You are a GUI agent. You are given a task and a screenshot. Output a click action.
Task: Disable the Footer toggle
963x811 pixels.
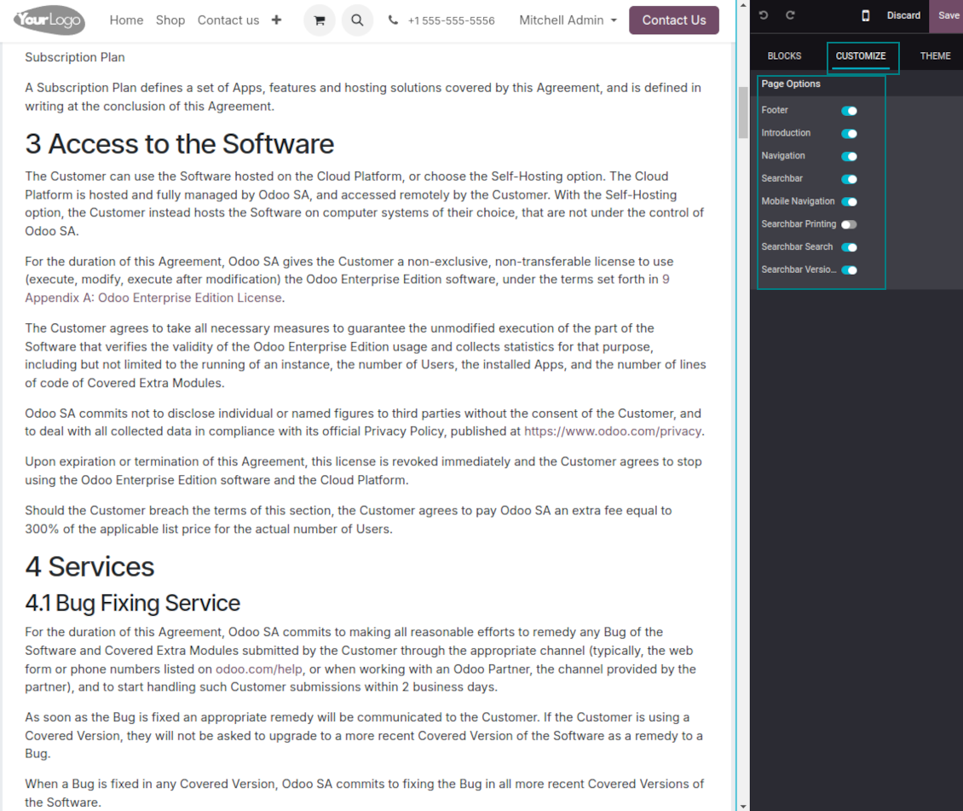click(x=849, y=111)
